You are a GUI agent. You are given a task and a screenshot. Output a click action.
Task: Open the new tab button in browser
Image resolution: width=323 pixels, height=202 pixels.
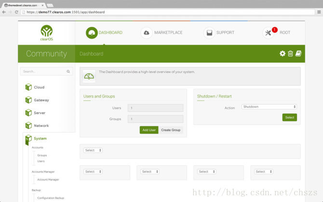[x=50, y=6]
